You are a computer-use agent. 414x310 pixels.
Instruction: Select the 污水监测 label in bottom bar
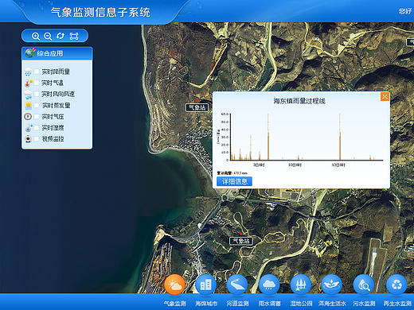(364, 304)
